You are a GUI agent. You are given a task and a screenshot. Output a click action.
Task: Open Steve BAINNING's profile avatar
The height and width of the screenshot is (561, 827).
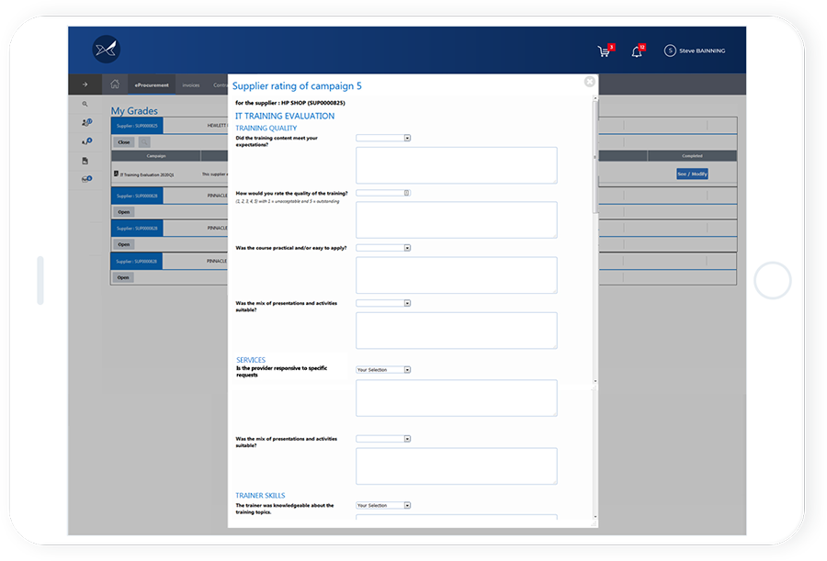point(670,50)
